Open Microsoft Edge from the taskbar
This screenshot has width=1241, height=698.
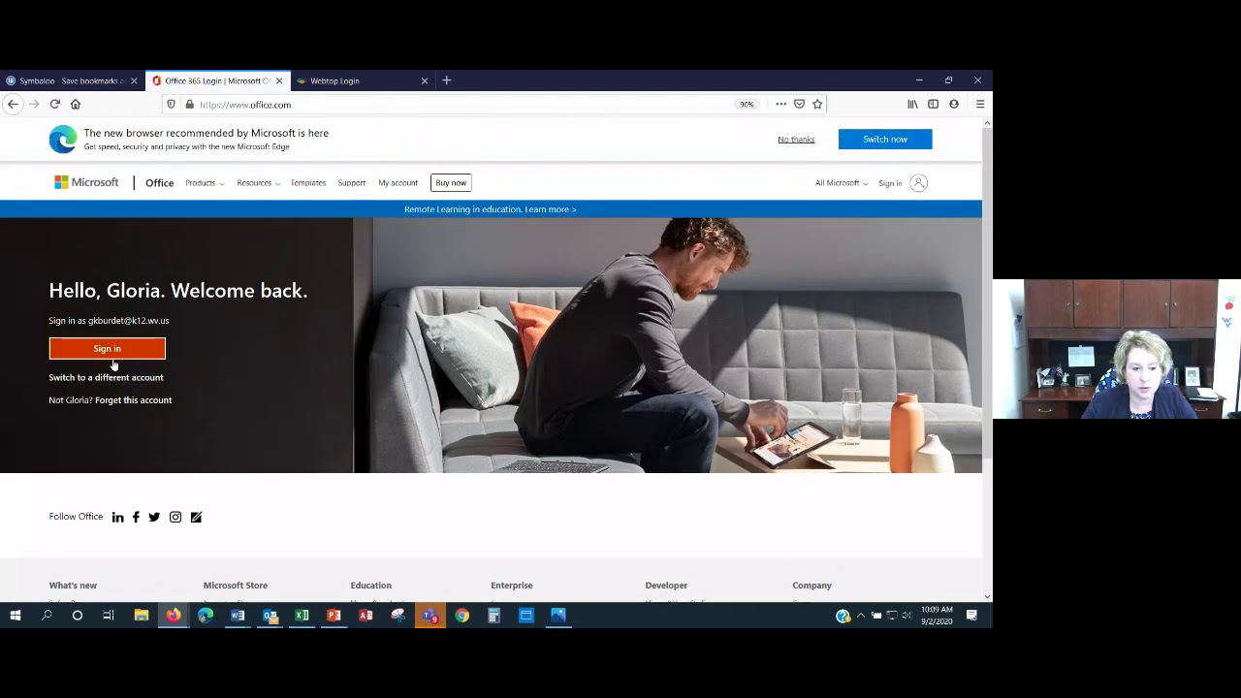(206, 615)
